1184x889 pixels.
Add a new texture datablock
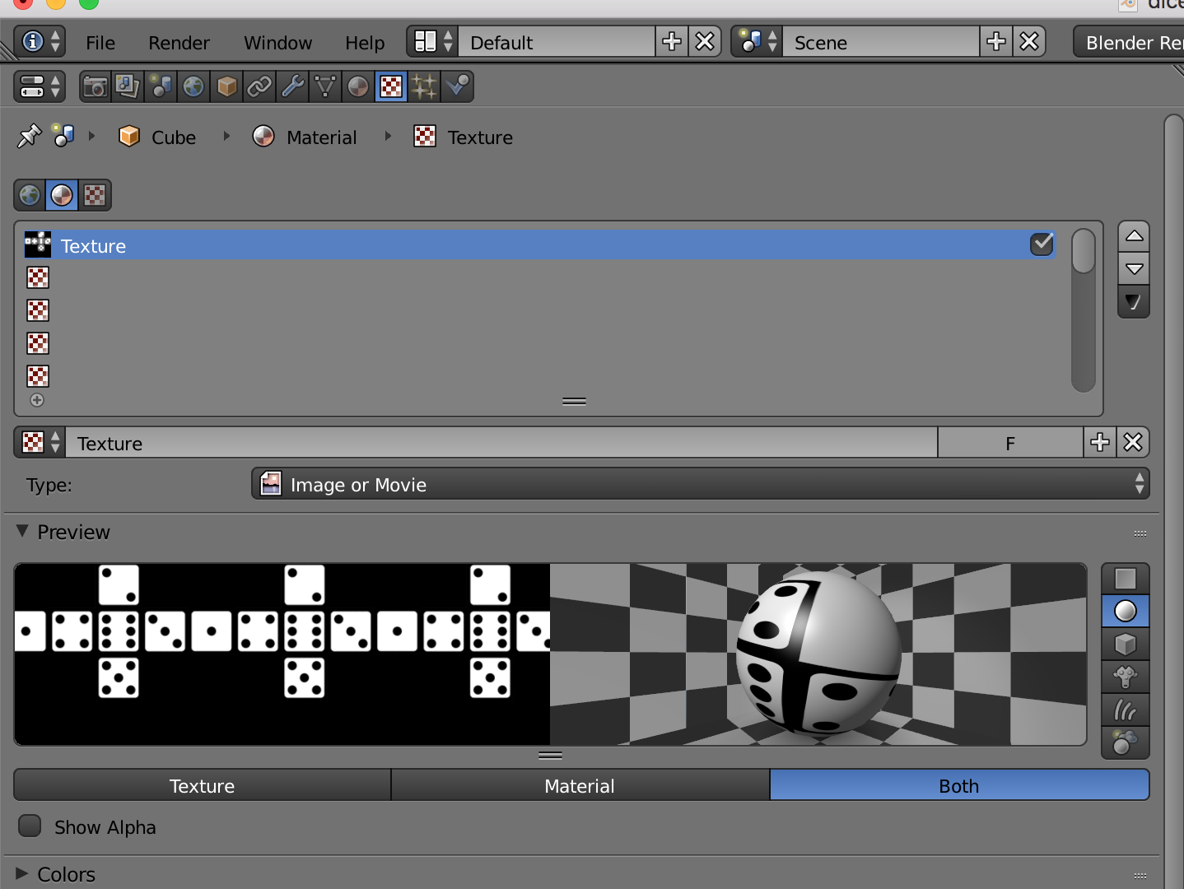pos(1100,443)
